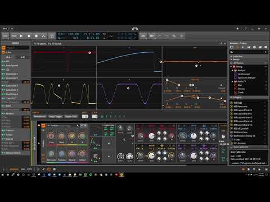Screen dimensions: 270x202
Task: Adjust the large white knob on the red operator
Action: point(151,136)
